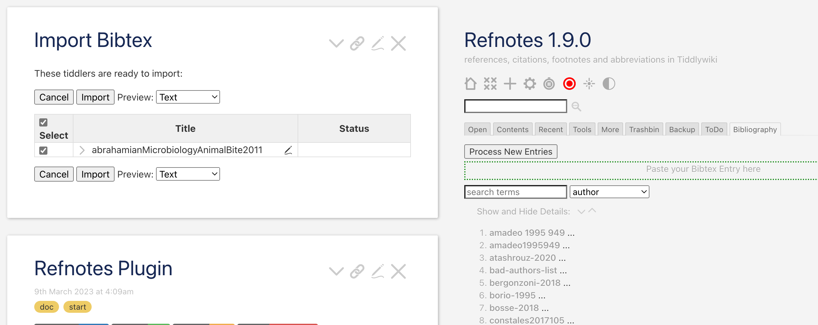Click the Paste your Bibtex Entry area
The width and height of the screenshot is (818, 325).
point(642,170)
